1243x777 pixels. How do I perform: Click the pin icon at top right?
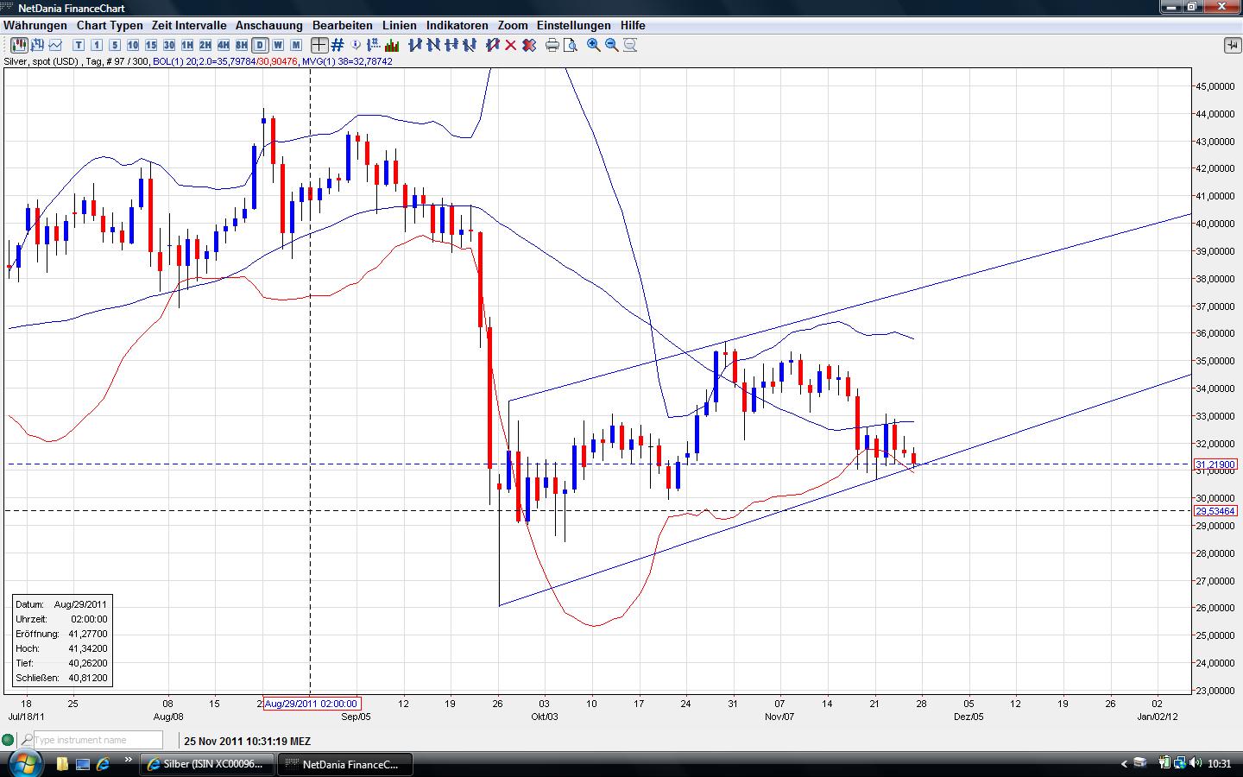tap(1232, 45)
